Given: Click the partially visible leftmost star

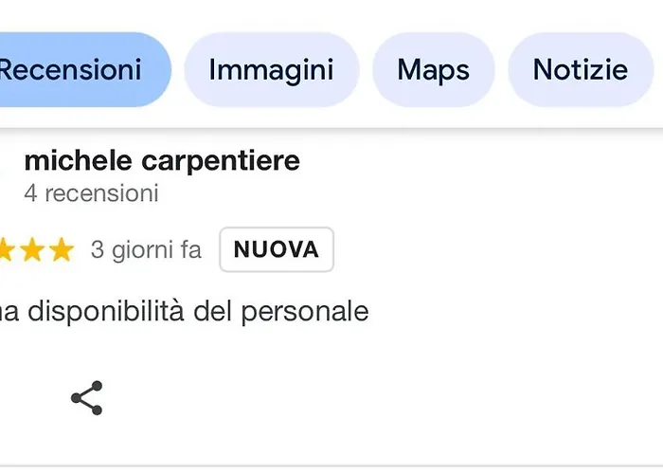Looking at the screenshot, I should tap(6, 249).
